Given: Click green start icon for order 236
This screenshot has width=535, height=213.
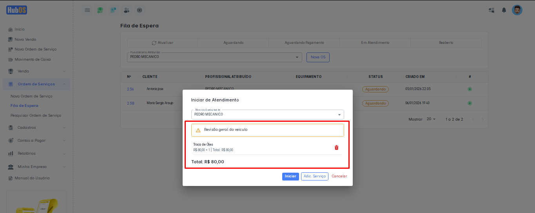Looking at the screenshot, I should [x=470, y=89].
